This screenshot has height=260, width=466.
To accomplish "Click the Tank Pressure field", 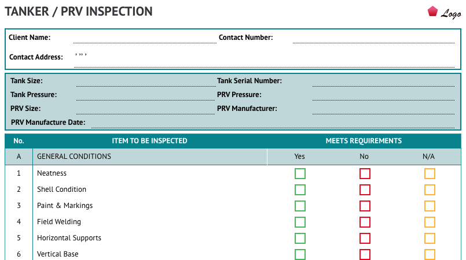I will pyautogui.click(x=146, y=95).
